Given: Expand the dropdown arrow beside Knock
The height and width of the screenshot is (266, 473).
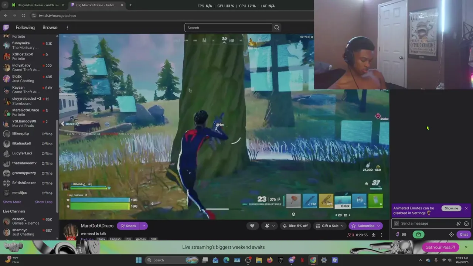Looking at the screenshot, I should [144, 226].
